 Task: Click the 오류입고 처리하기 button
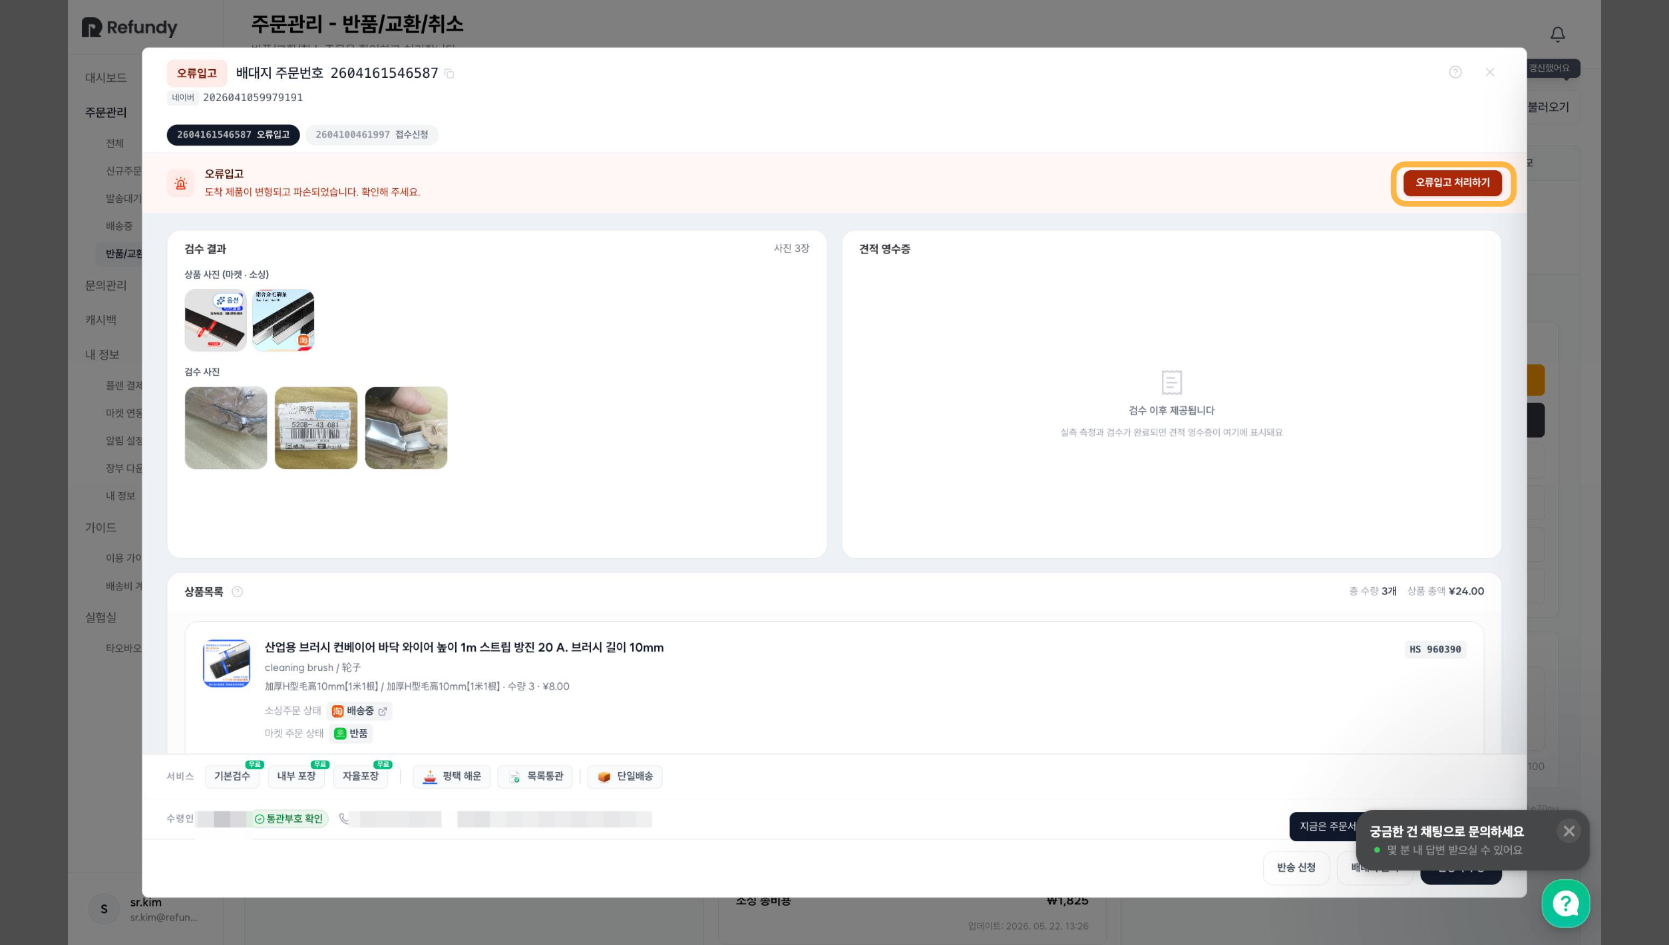tap(1453, 183)
